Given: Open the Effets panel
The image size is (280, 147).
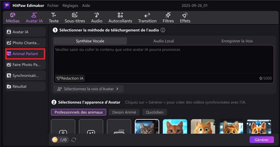Looking at the screenshot, I should tap(185, 18).
